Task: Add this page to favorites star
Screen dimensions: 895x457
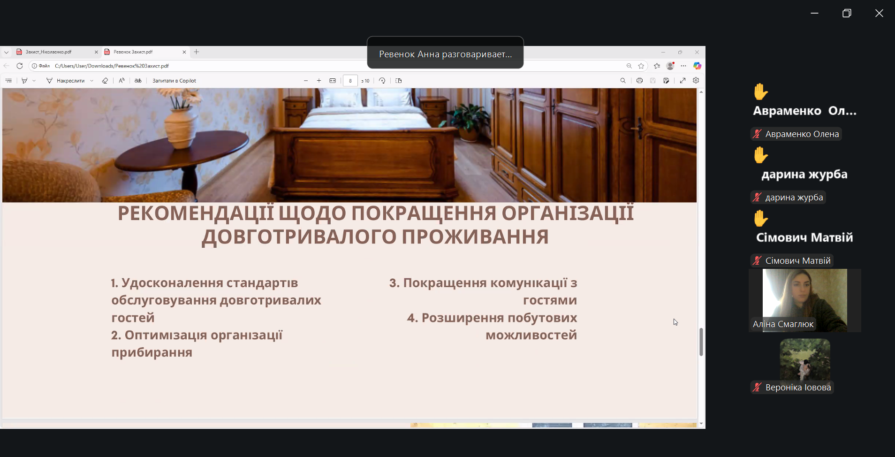Action: [x=641, y=66]
